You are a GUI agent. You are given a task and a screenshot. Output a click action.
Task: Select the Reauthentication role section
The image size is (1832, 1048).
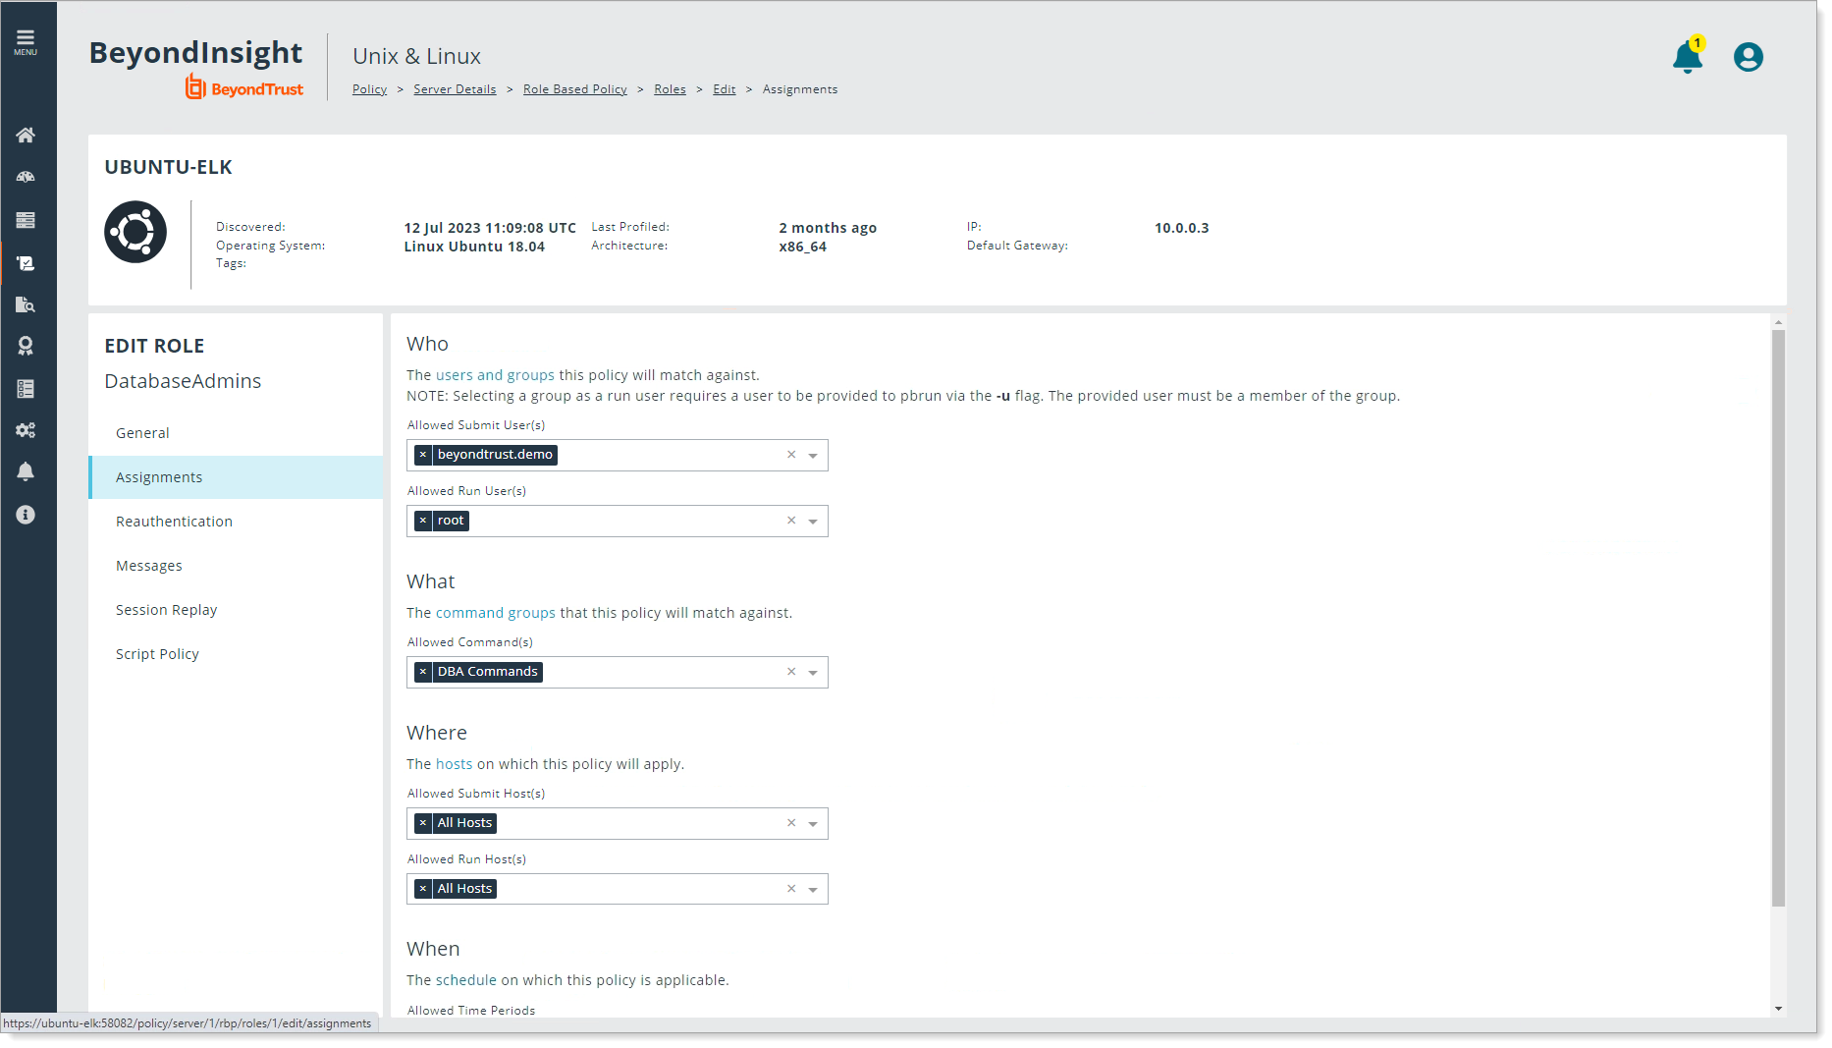pos(236,522)
